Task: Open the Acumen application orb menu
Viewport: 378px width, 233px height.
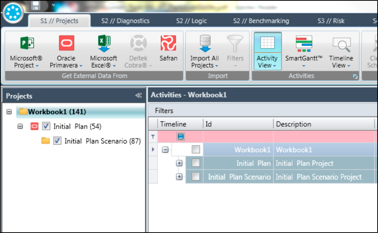Action: tap(13, 13)
